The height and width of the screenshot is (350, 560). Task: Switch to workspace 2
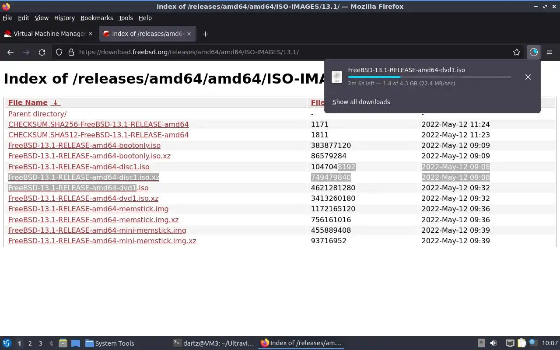(30, 343)
